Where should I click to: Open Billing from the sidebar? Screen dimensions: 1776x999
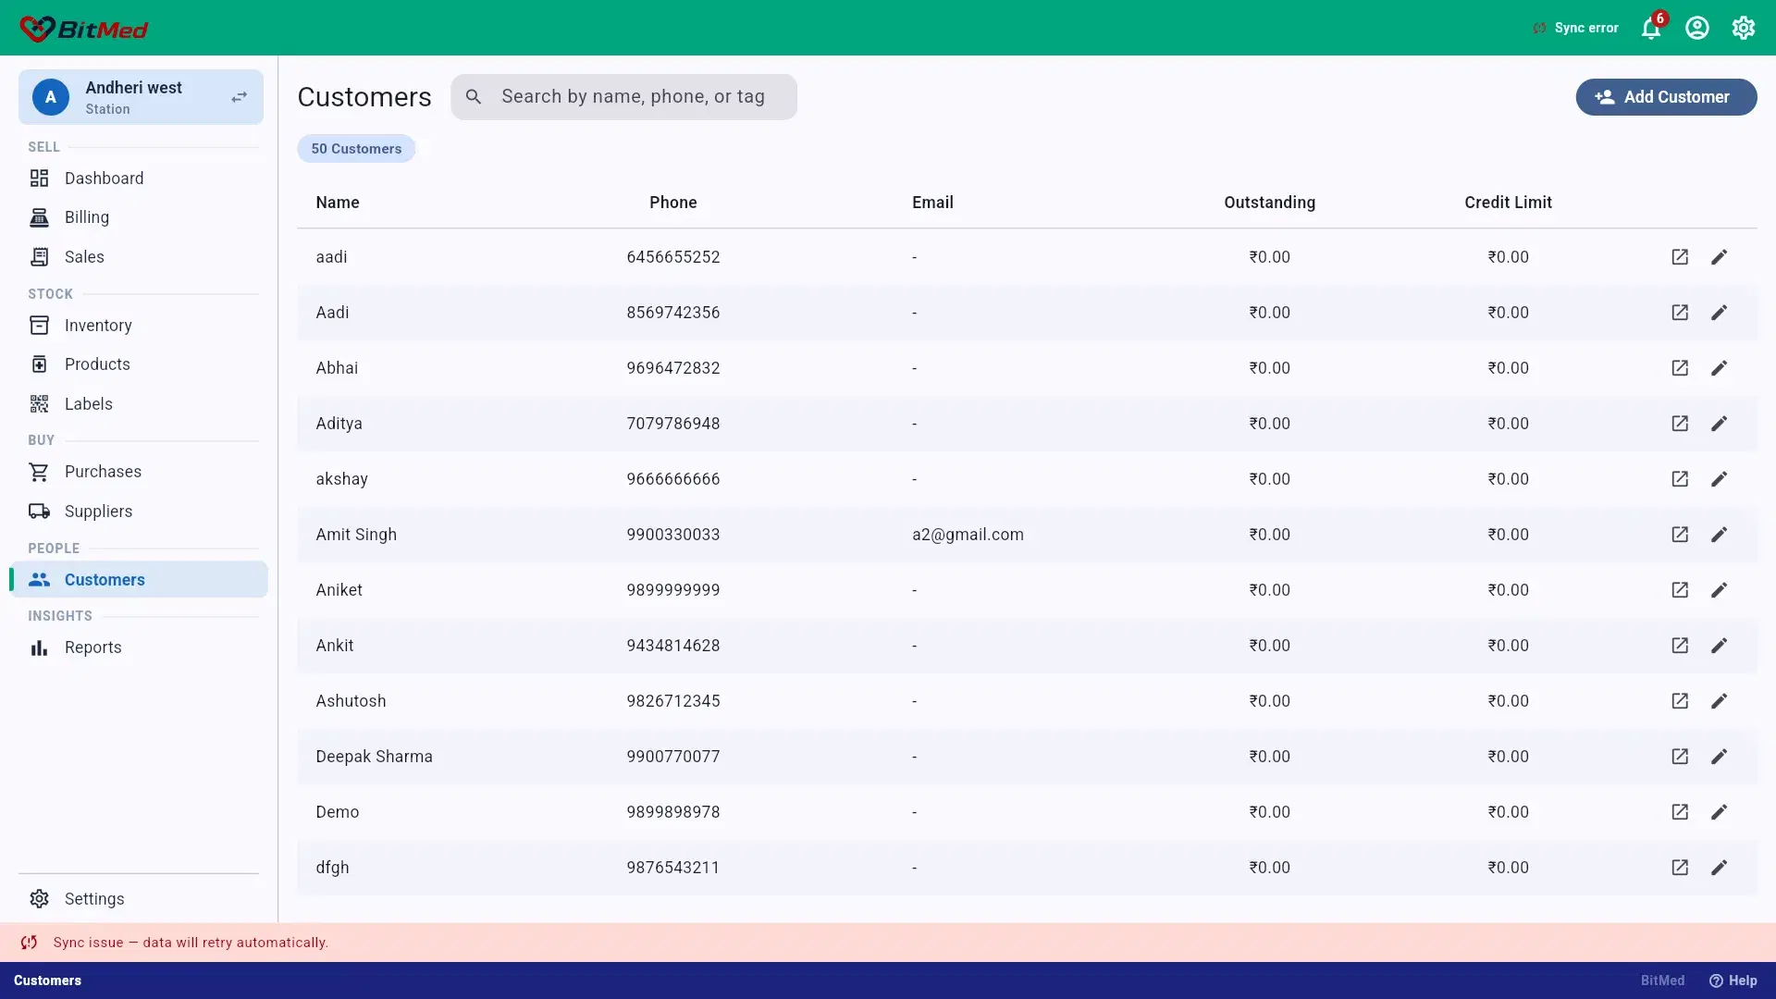139,217
